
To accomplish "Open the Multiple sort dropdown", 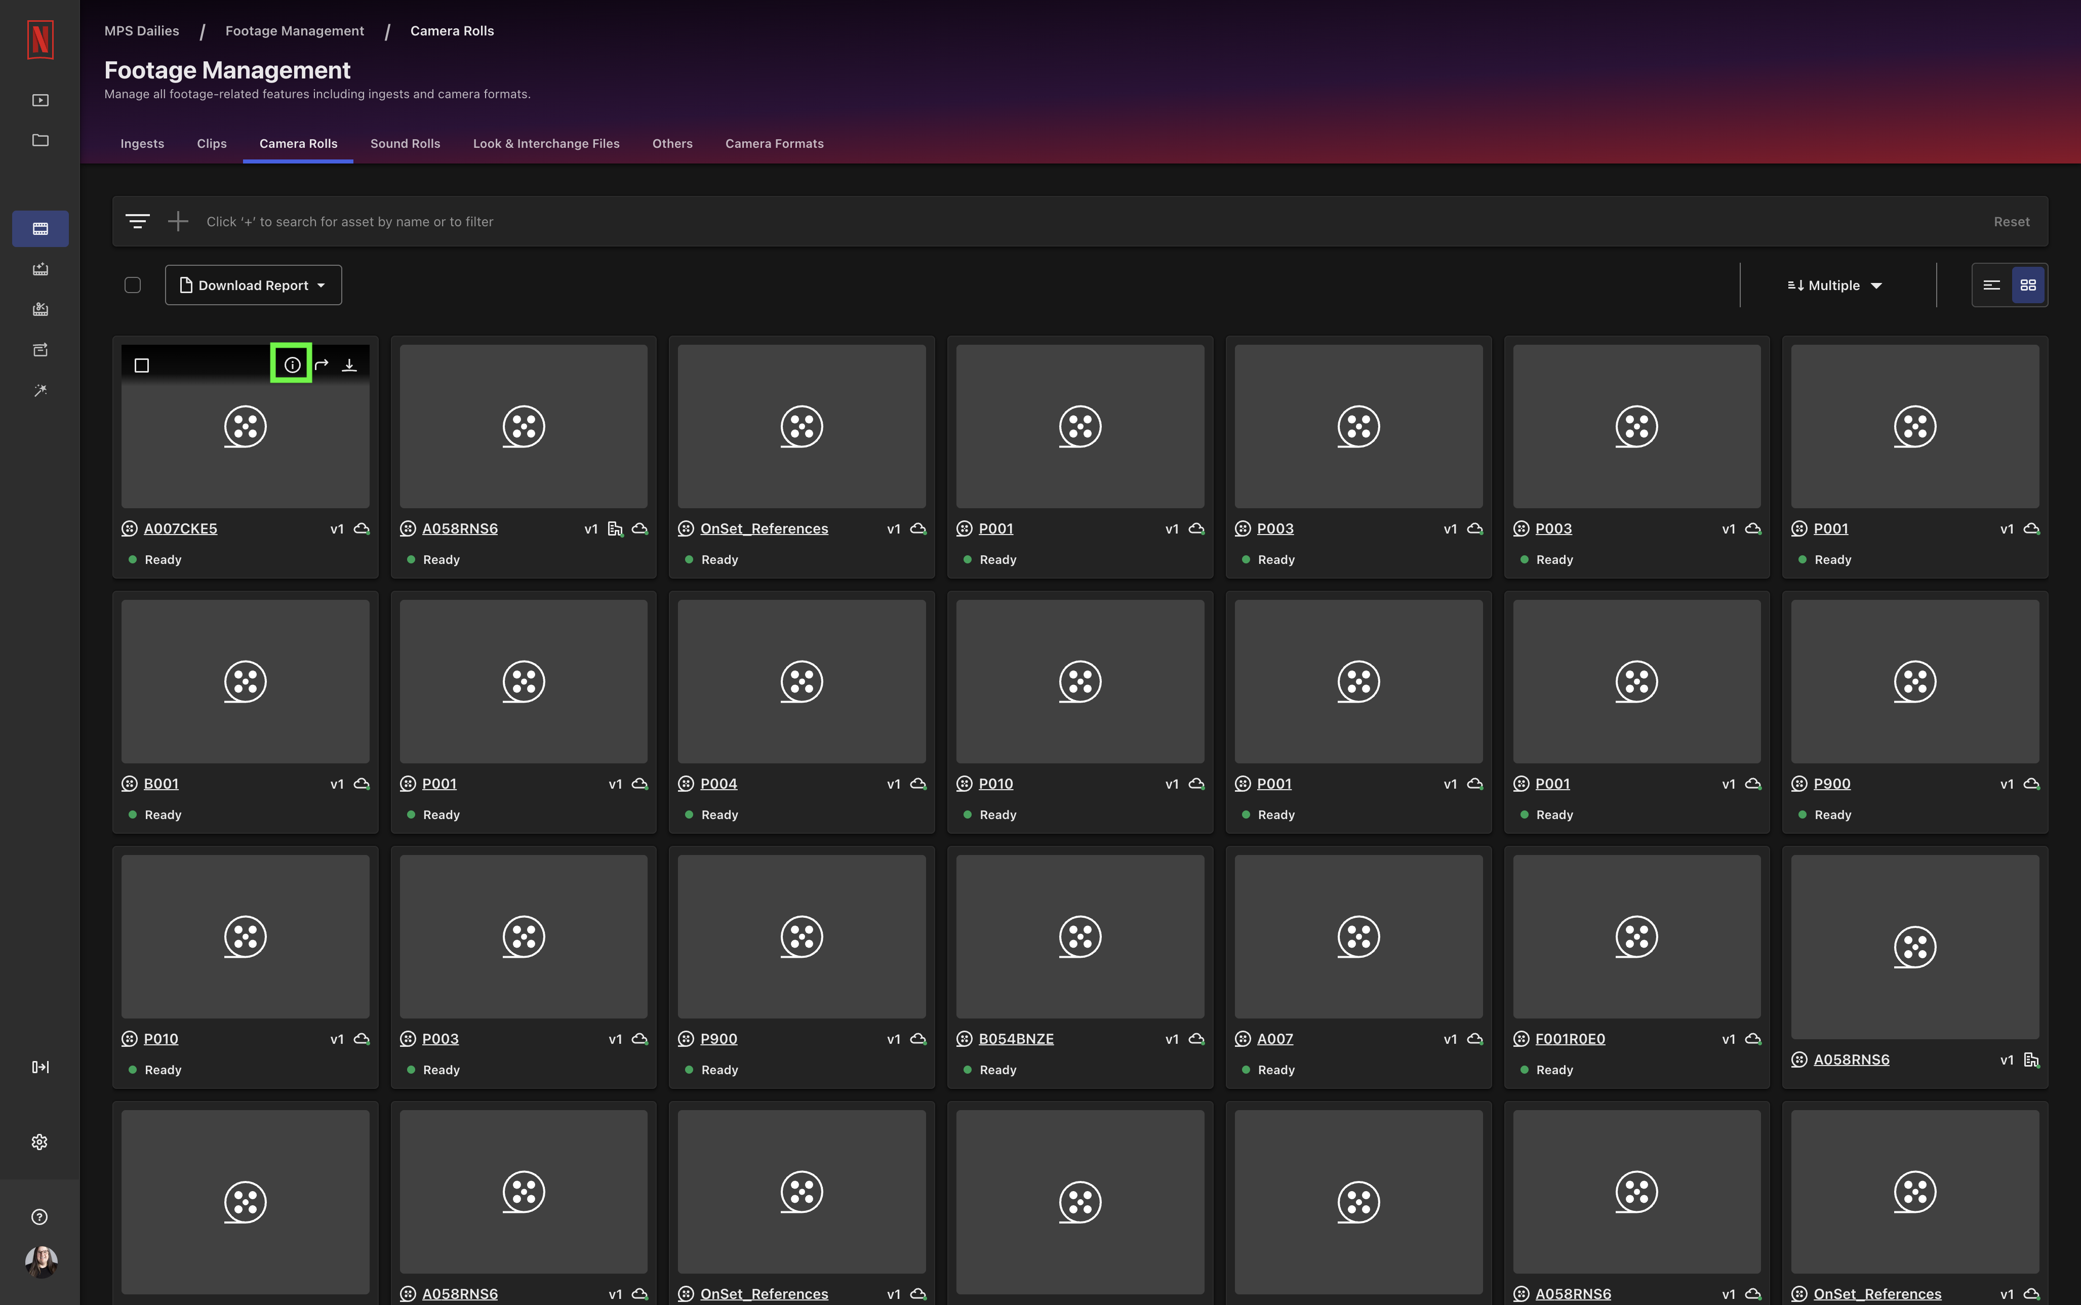I will 1833,285.
